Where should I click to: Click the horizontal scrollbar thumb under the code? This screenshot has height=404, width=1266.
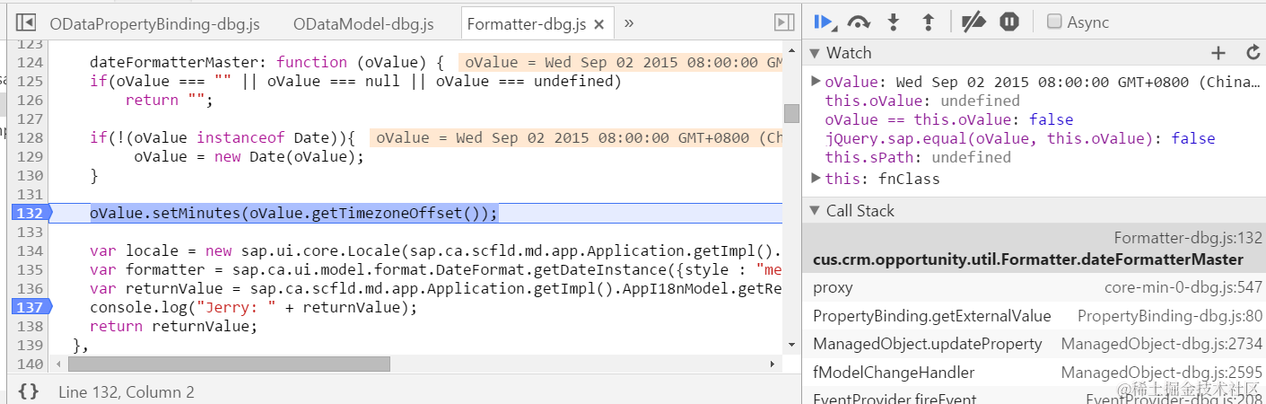[x=229, y=364]
